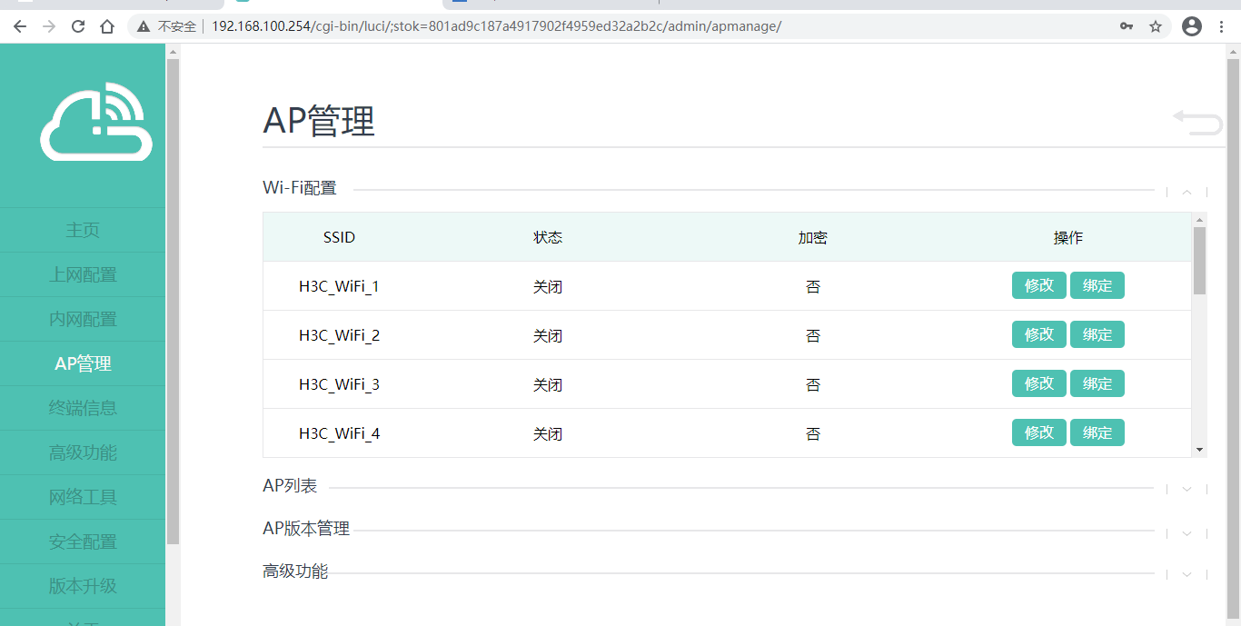Select the H3C_WiFi_4 SSID cell
This screenshot has height=626, width=1241.
[339, 433]
